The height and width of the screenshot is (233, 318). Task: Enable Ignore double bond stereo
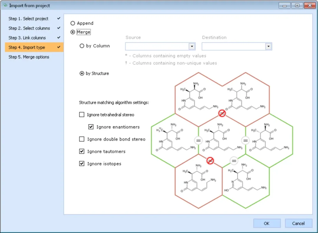point(82,139)
